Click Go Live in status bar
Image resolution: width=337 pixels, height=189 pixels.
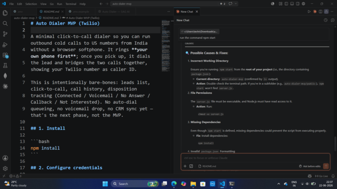pos(321,176)
